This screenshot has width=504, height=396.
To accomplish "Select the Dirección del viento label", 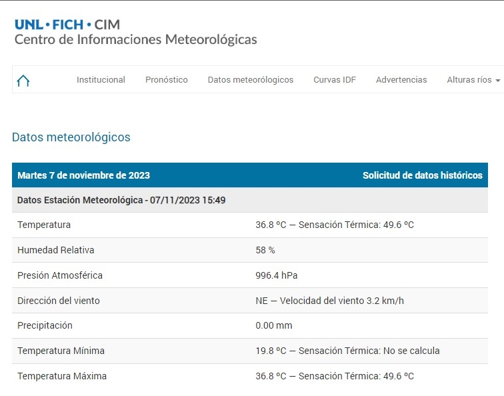I will pos(59,301).
